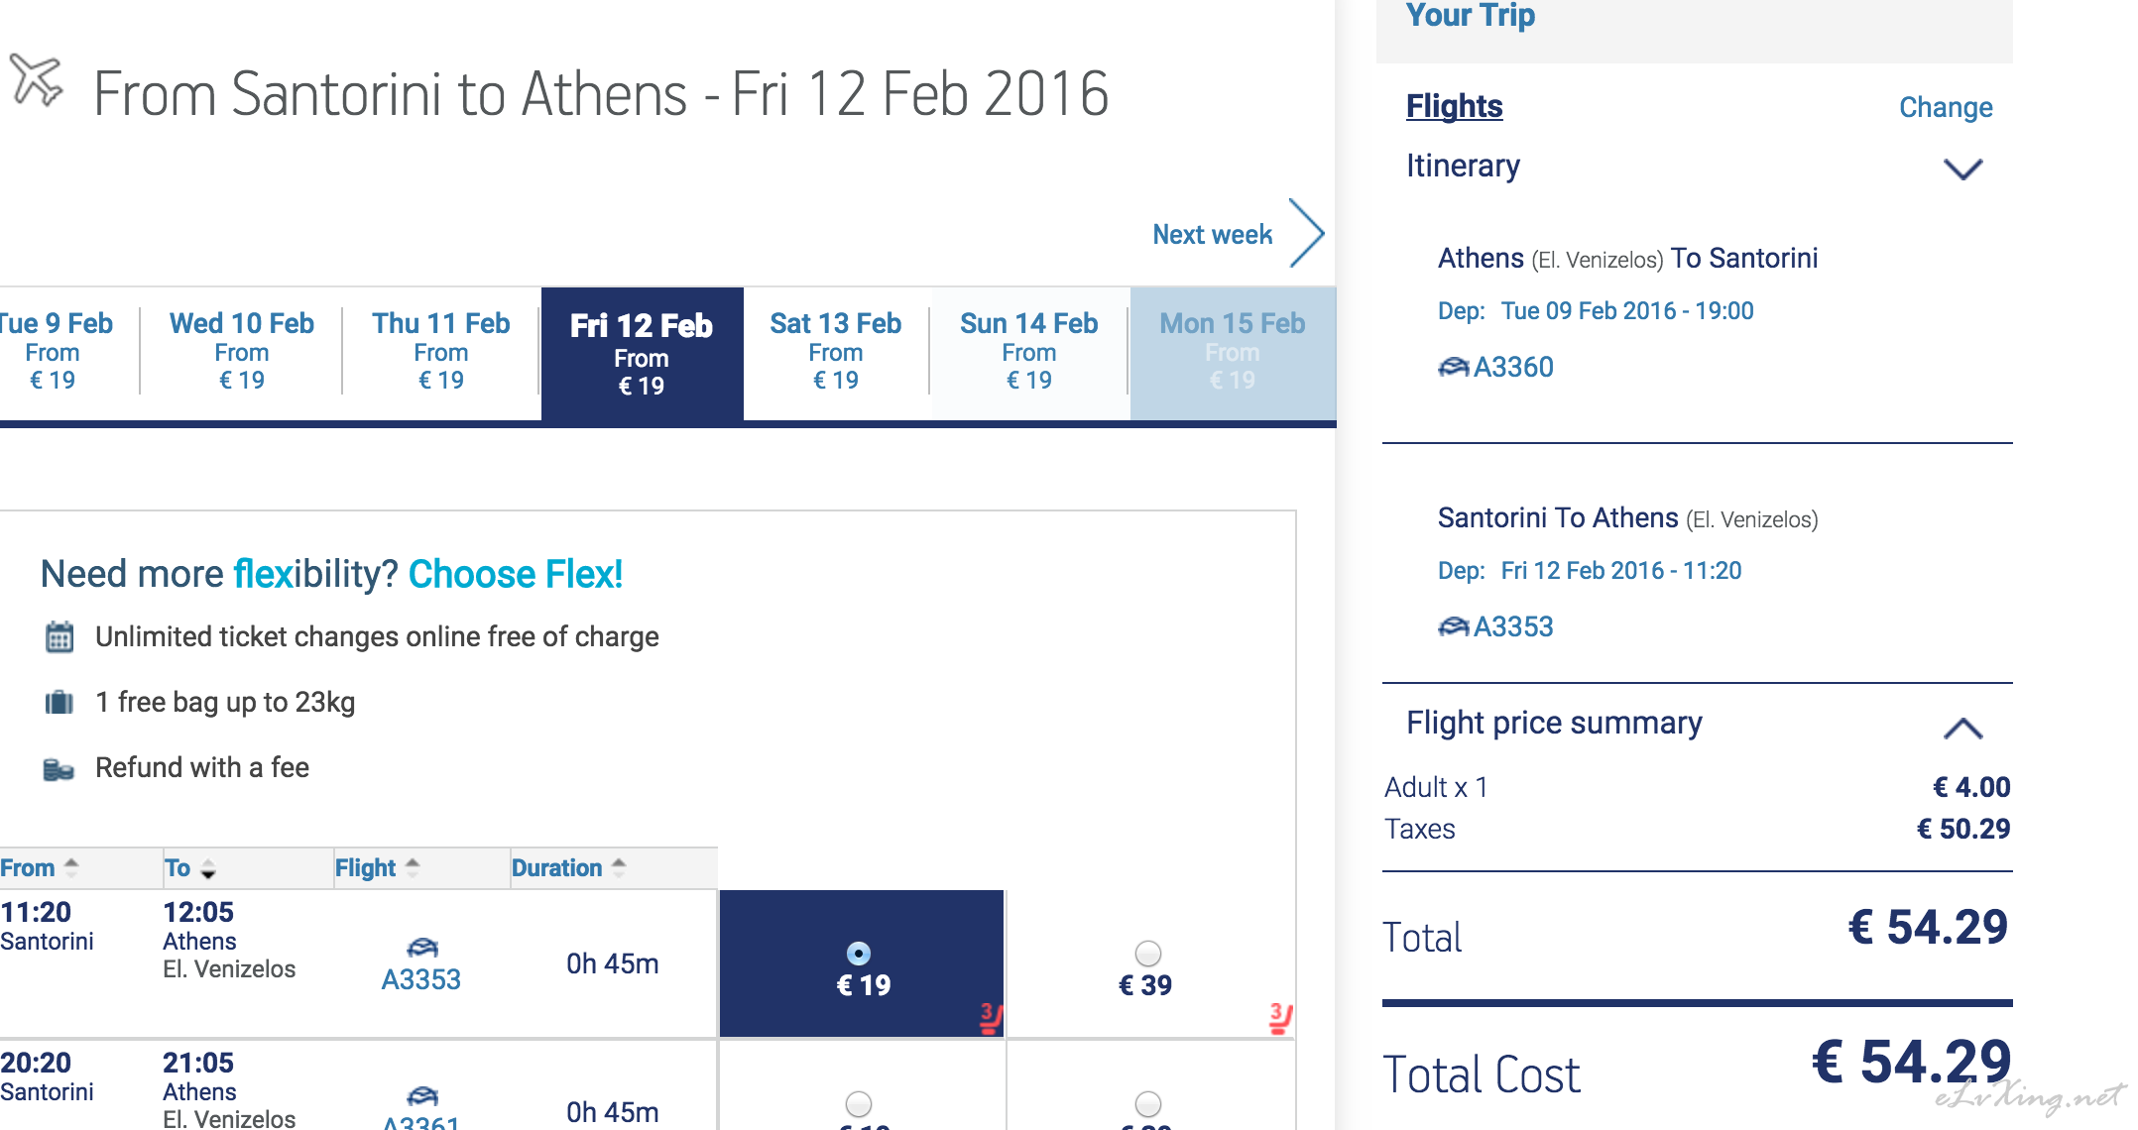
Task: Select the €19 fare radio for flight A3353
Action: [859, 954]
